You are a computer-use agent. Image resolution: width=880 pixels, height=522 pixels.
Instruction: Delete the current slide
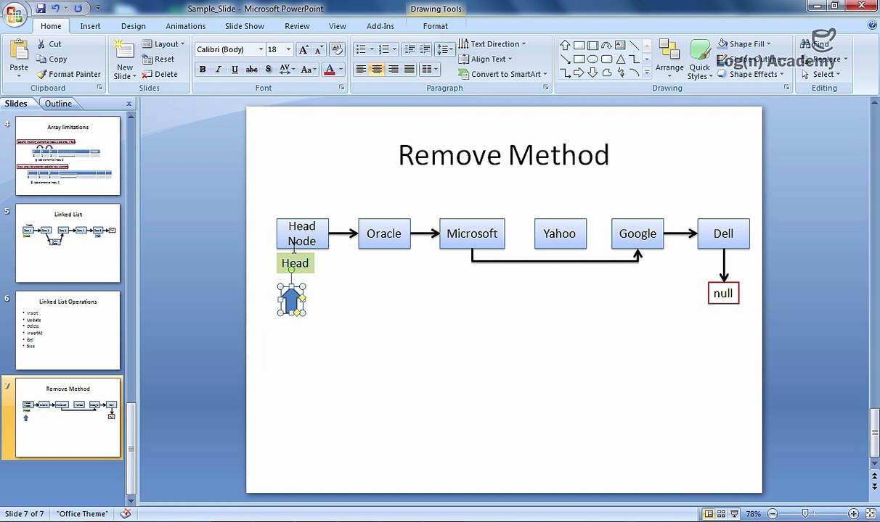pos(160,74)
